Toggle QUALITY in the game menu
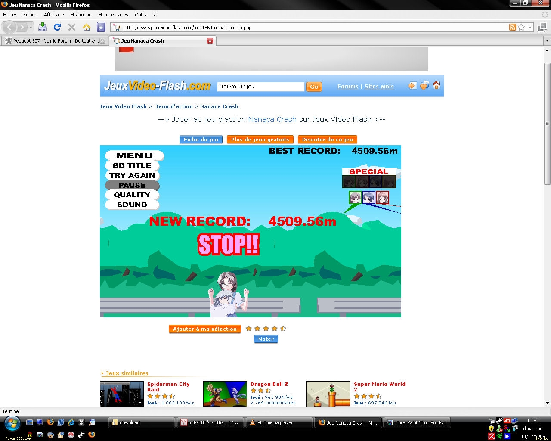The width and height of the screenshot is (551, 441). (x=132, y=195)
